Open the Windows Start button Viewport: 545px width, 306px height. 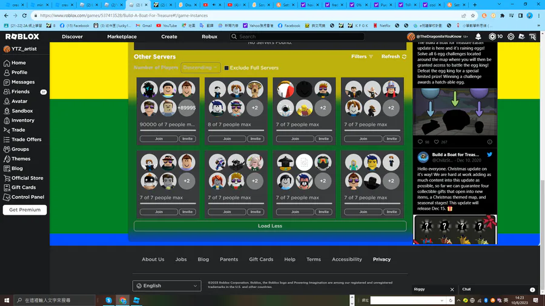(6, 301)
